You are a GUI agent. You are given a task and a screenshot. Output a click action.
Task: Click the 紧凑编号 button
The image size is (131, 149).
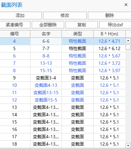pos(15,25)
